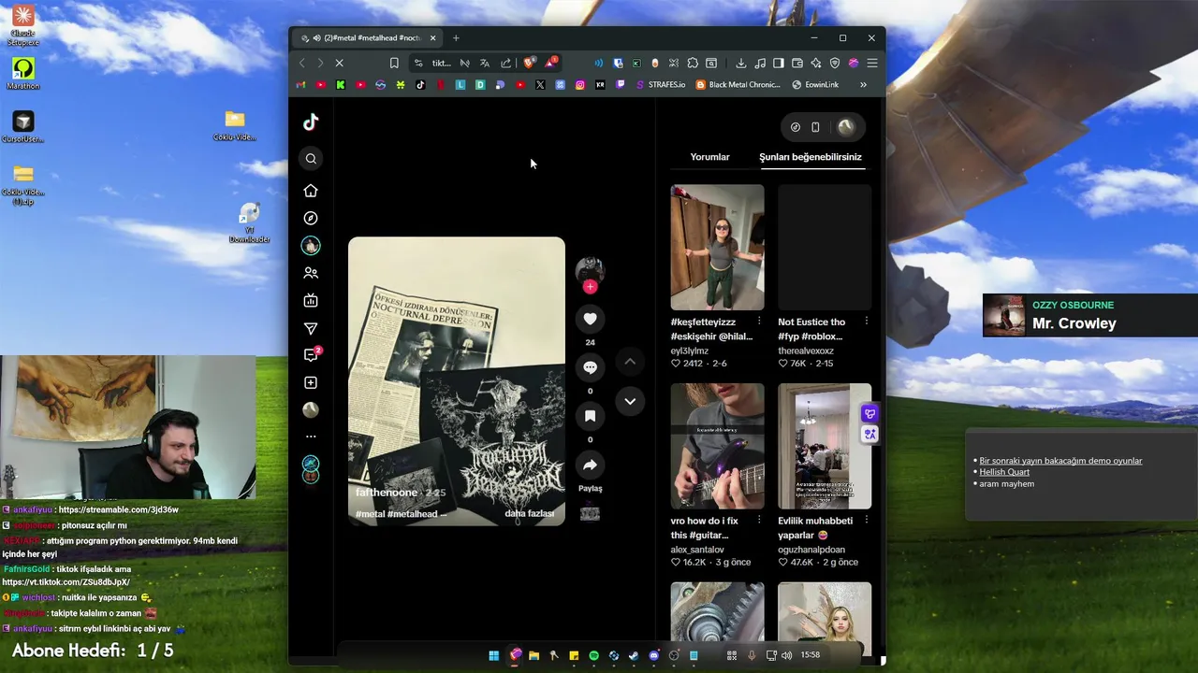Open Activity inbox with 2 badge
This screenshot has width=1198, height=673.
312,354
